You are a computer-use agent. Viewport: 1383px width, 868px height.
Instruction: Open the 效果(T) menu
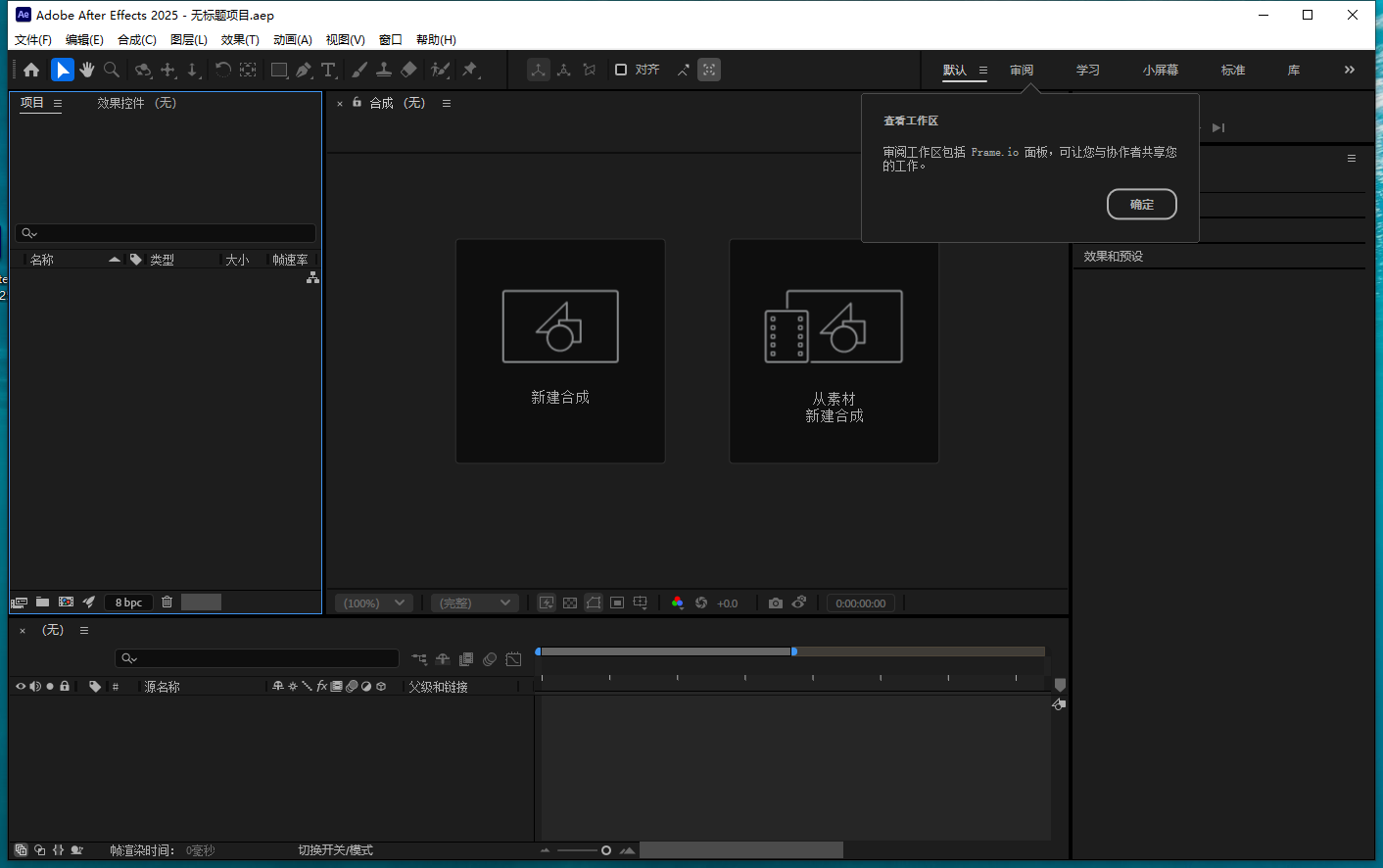pos(240,40)
